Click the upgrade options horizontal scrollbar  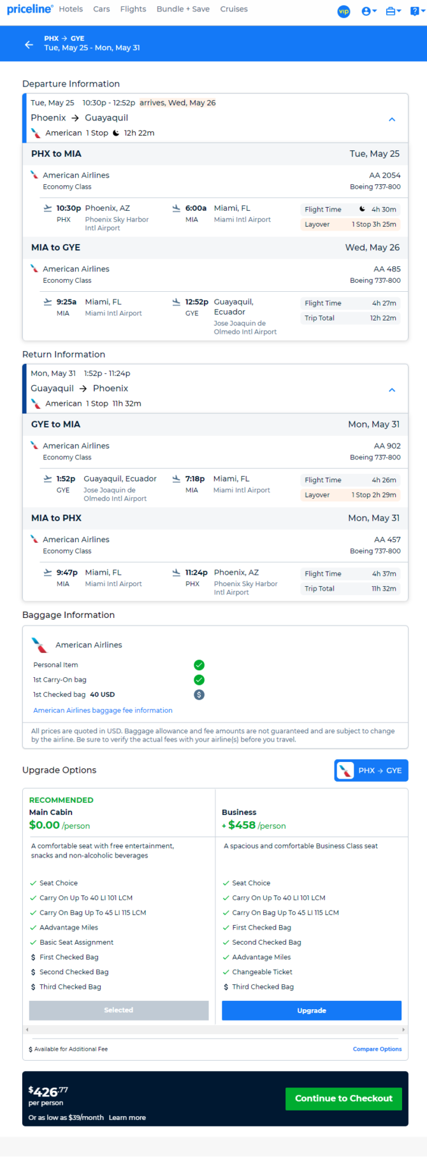[x=215, y=1030]
